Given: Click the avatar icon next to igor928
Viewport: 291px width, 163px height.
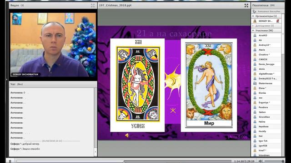Looking at the screenshot, I should point(255,146).
